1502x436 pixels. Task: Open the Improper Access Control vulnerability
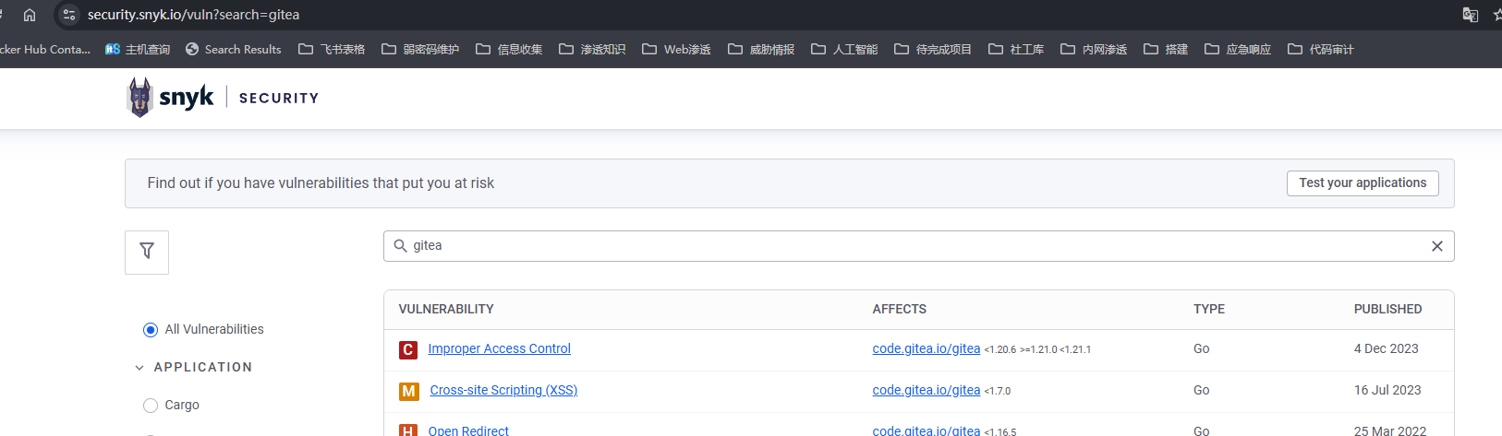[499, 348]
